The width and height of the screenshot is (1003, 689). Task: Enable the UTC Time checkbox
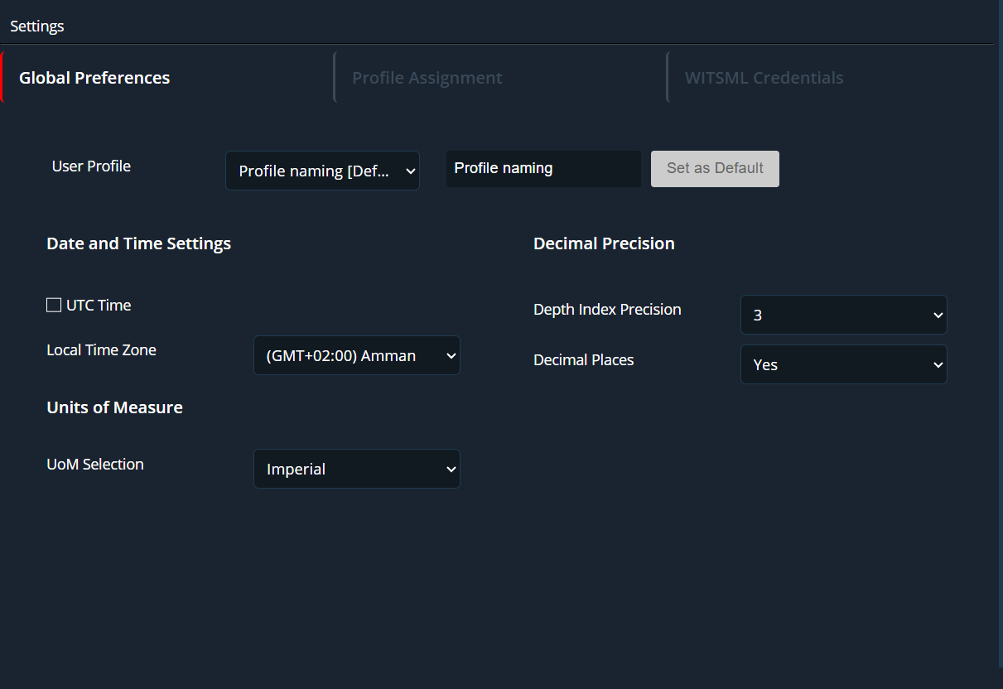(54, 306)
